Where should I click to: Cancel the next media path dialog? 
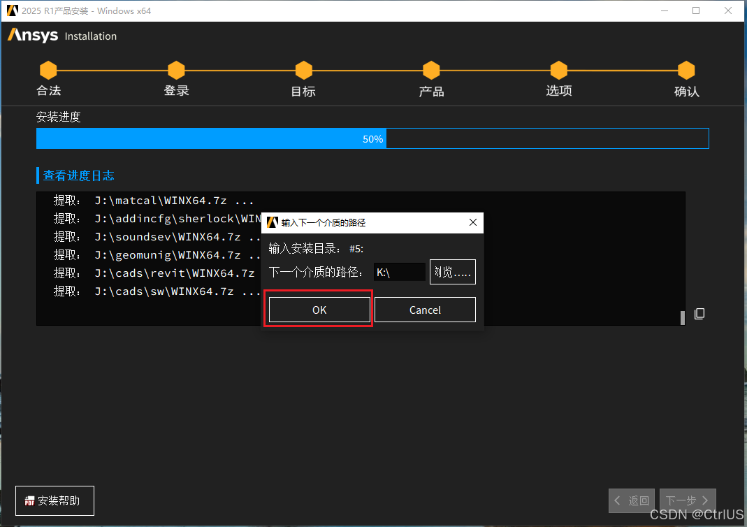click(x=425, y=310)
